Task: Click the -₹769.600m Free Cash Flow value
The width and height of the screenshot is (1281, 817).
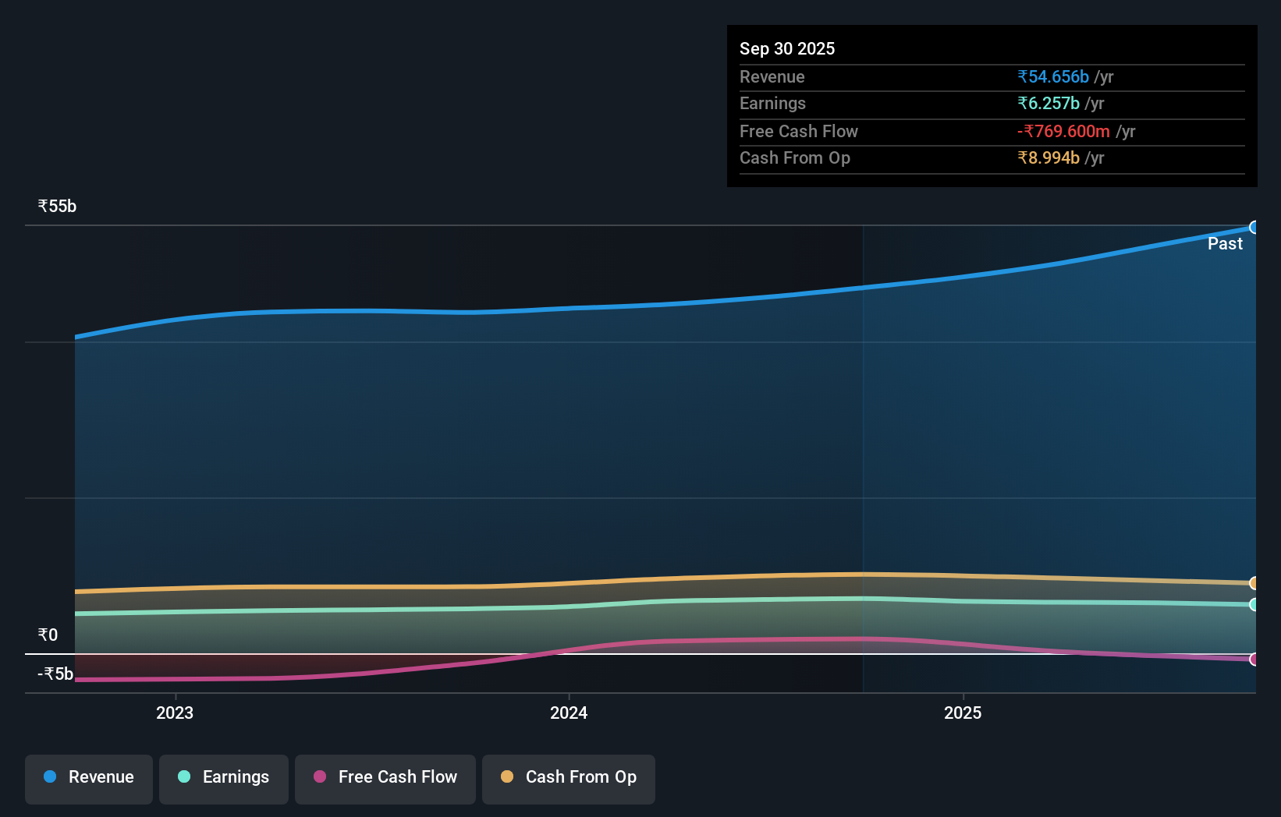Action: click(1064, 131)
